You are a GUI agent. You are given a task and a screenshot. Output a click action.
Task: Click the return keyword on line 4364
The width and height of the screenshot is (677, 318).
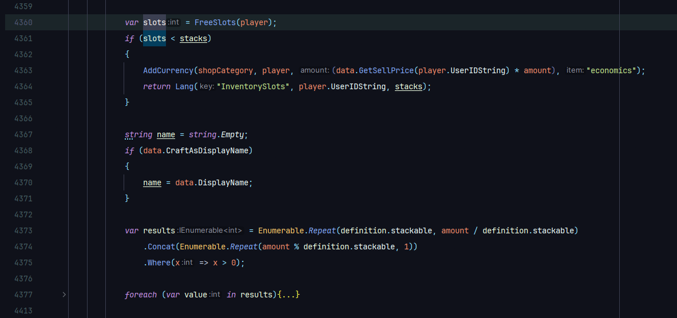157,87
